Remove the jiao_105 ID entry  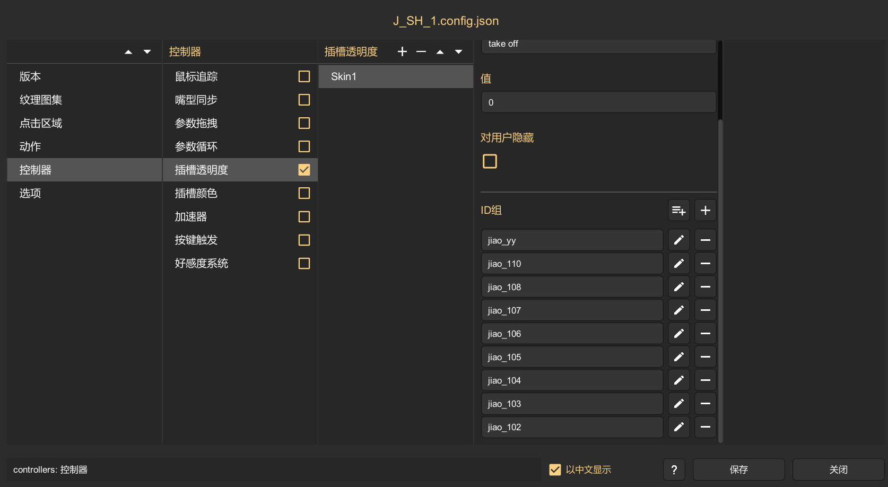(x=706, y=357)
